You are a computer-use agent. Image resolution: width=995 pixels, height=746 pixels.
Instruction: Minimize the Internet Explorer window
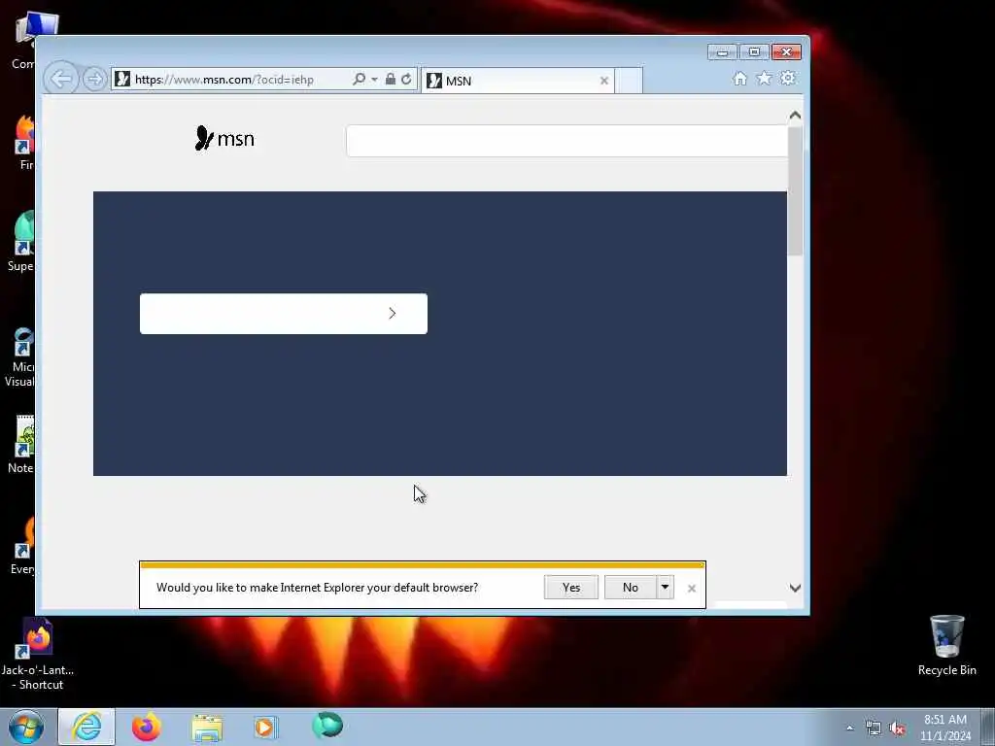click(x=722, y=52)
